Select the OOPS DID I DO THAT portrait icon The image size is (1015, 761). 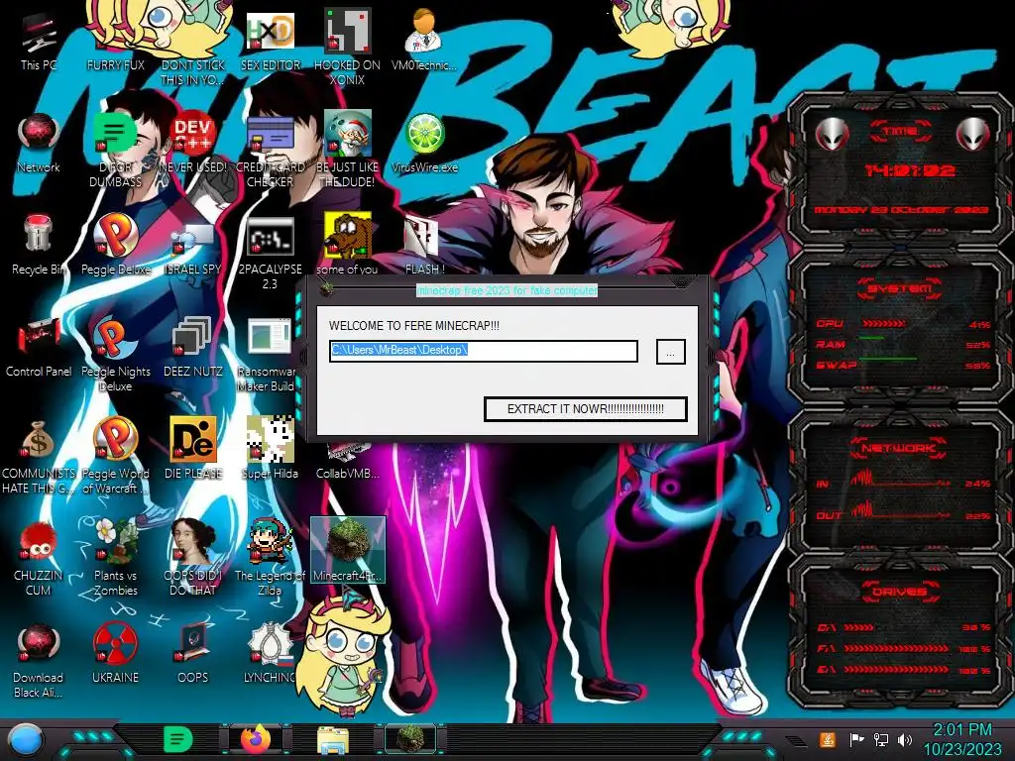click(192, 559)
